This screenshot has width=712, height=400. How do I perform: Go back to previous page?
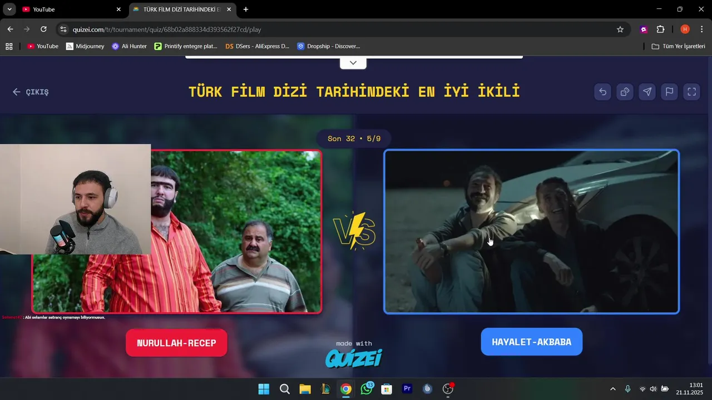click(x=10, y=29)
